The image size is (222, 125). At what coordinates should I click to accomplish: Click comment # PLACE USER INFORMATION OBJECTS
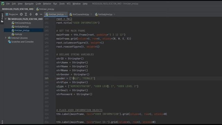[x=79, y=110]
